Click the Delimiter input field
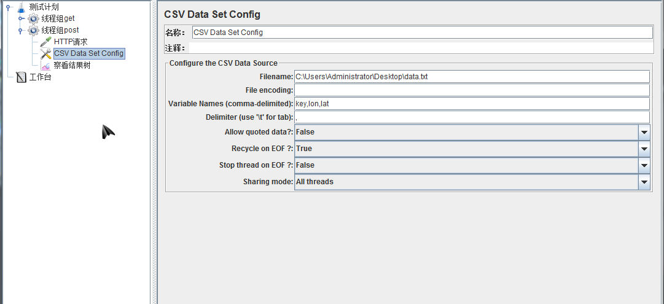 pyautogui.click(x=472, y=117)
